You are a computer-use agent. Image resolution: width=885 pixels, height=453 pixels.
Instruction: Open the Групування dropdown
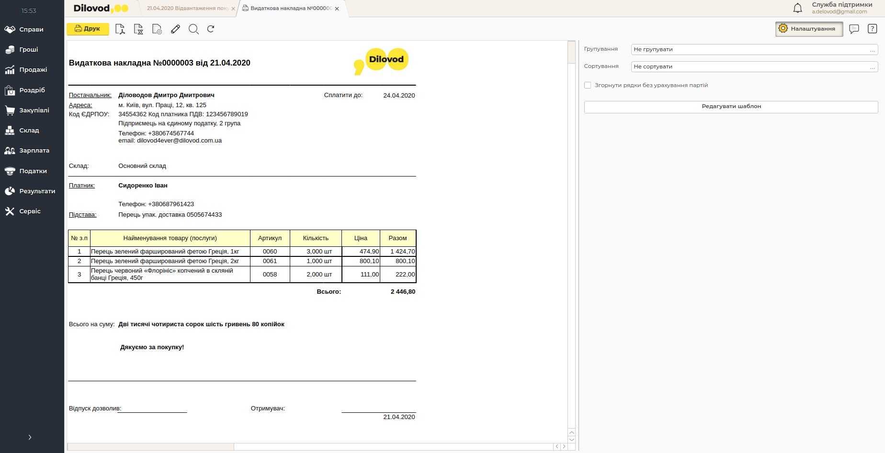pyautogui.click(x=754, y=49)
